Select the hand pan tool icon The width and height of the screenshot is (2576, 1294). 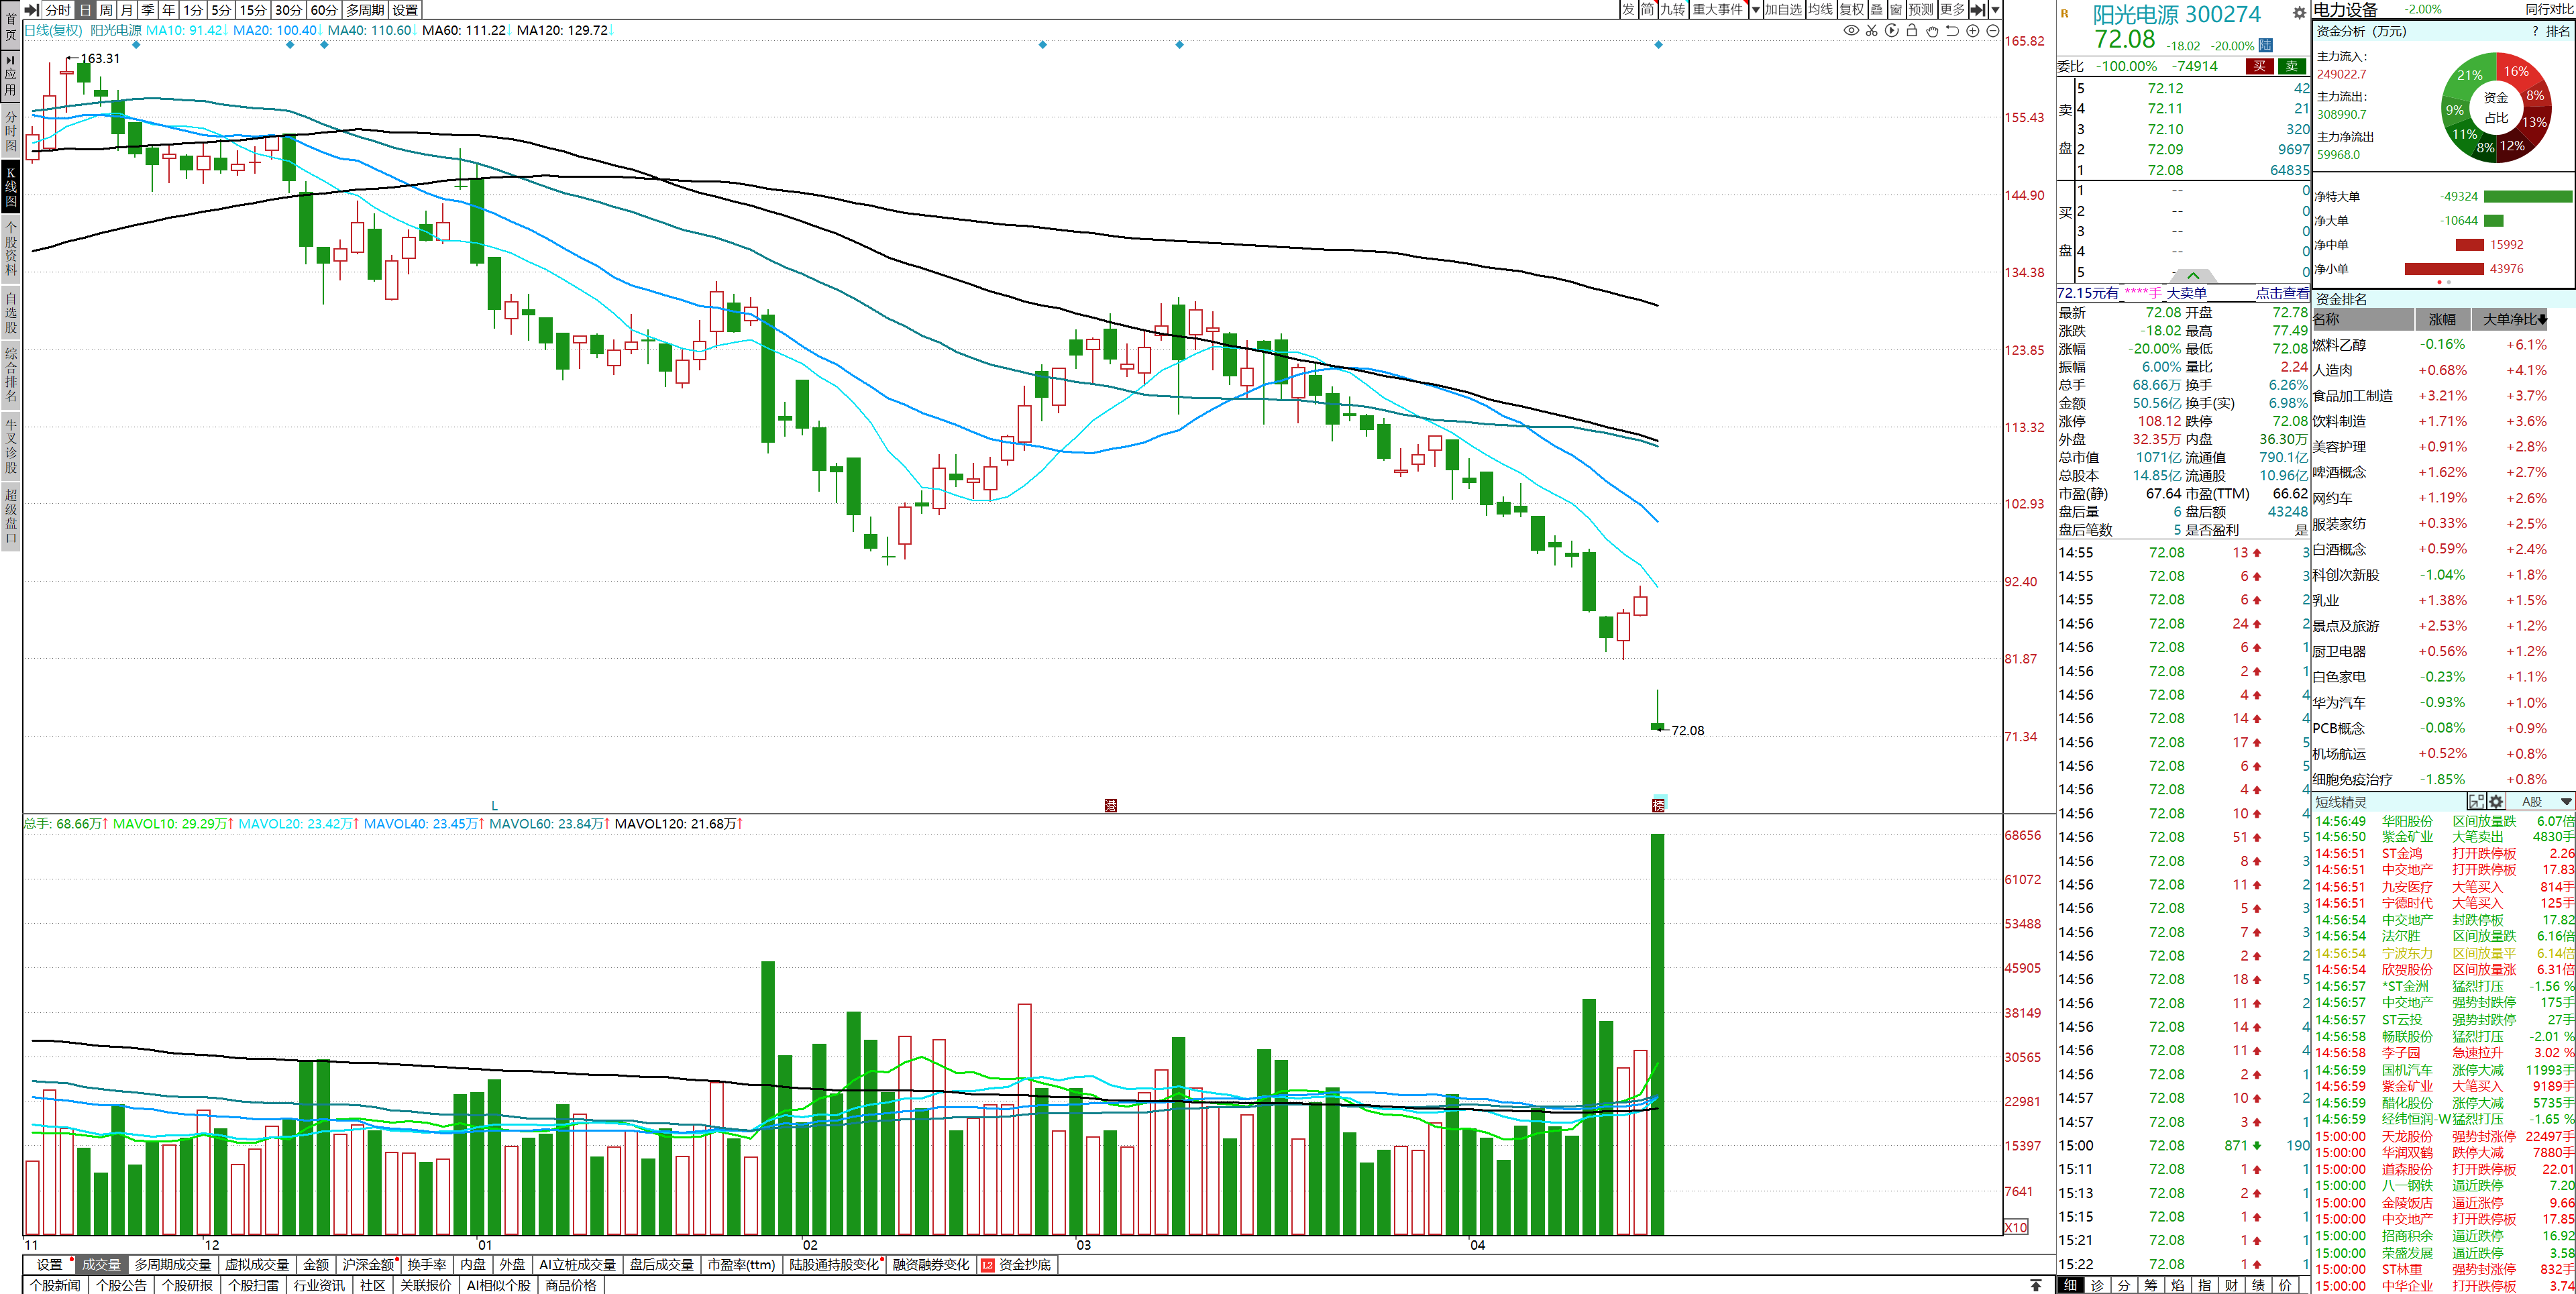point(1932,31)
